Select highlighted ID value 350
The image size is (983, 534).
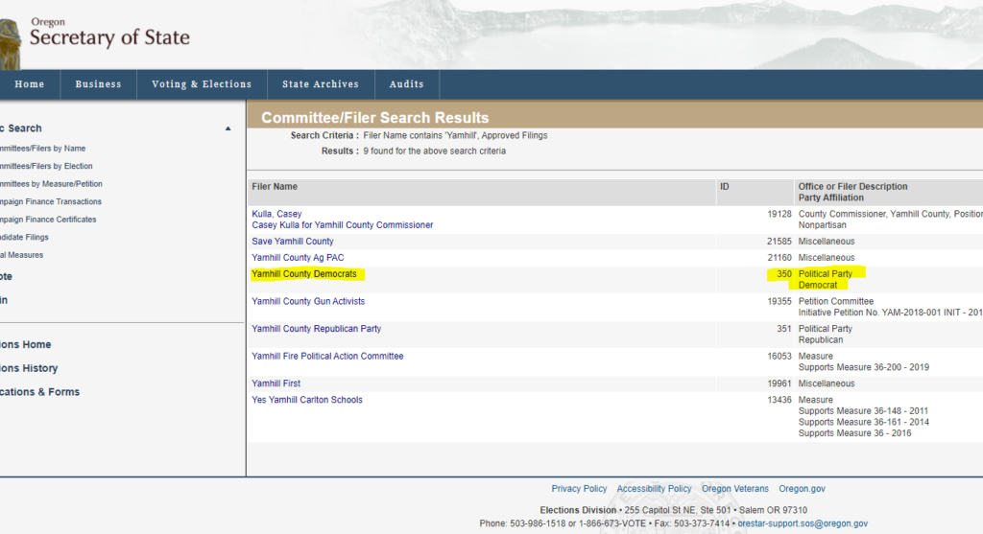pos(784,274)
